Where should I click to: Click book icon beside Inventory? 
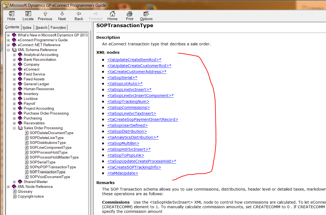click(20, 94)
